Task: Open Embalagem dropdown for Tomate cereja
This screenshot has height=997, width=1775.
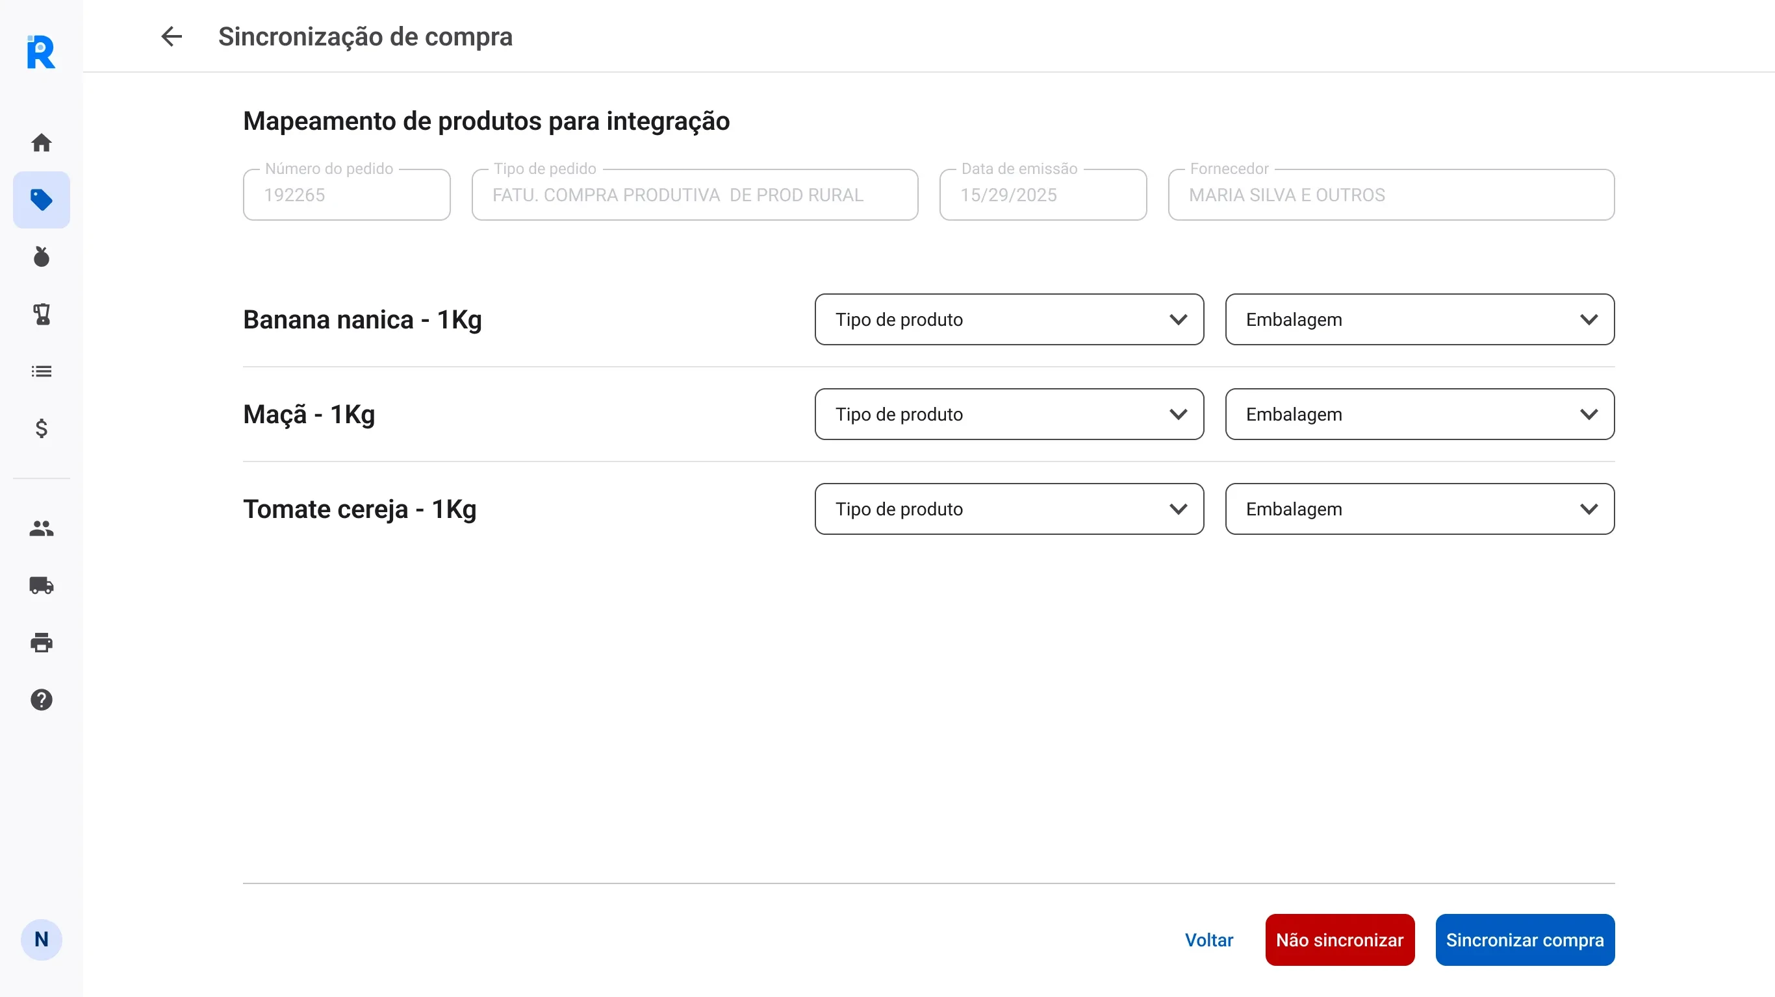Action: point(1420,509)
